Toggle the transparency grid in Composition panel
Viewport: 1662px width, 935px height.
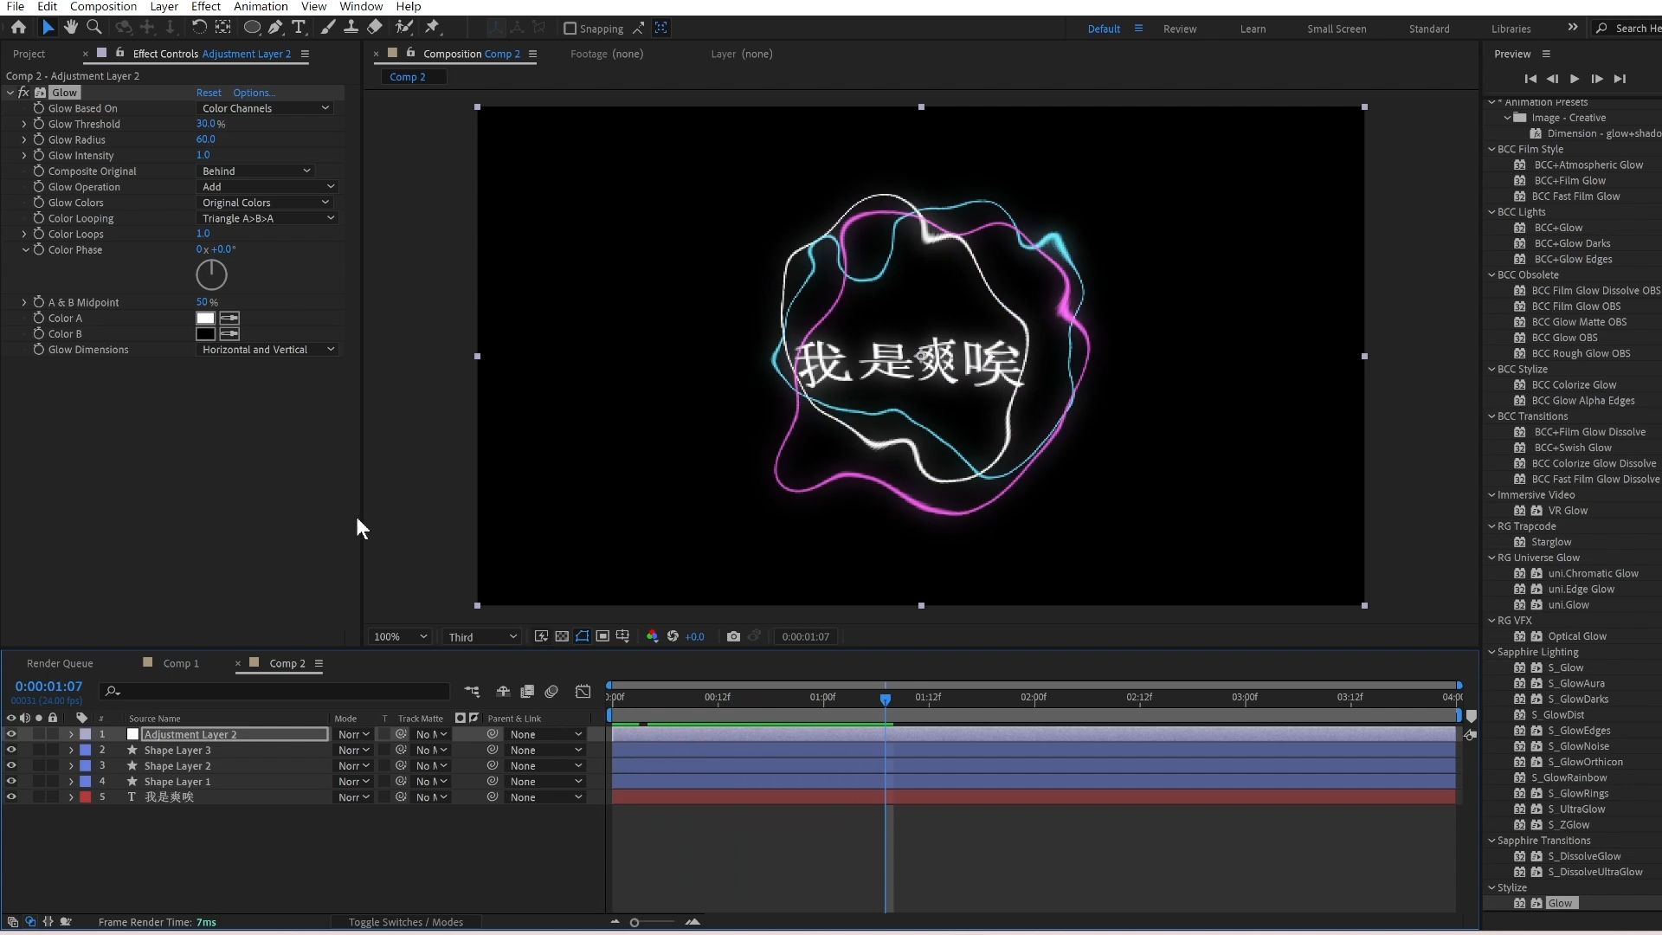pos(563,636)
